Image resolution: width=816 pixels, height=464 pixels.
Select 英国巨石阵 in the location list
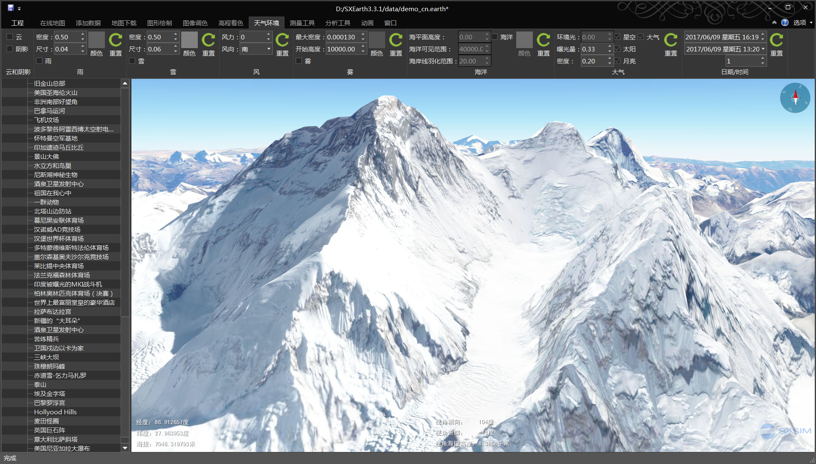click(x=49, y=430)
